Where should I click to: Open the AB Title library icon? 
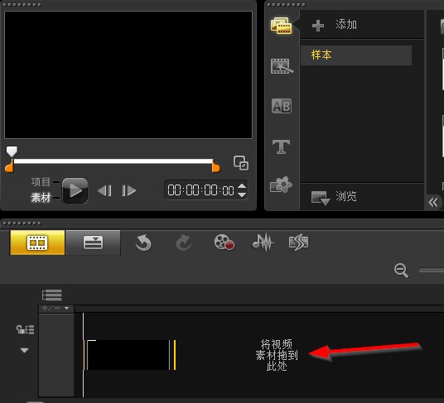click(282, 106)
